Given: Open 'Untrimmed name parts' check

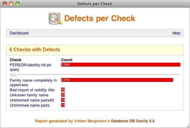Looking at the screenshot, I should pos(29,105).
